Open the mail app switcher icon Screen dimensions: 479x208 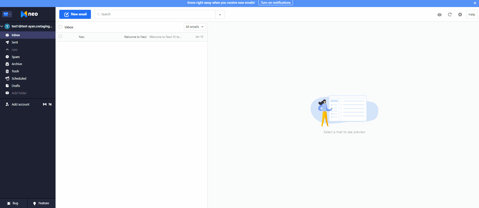pyautogui.click(x=7, y=14)
